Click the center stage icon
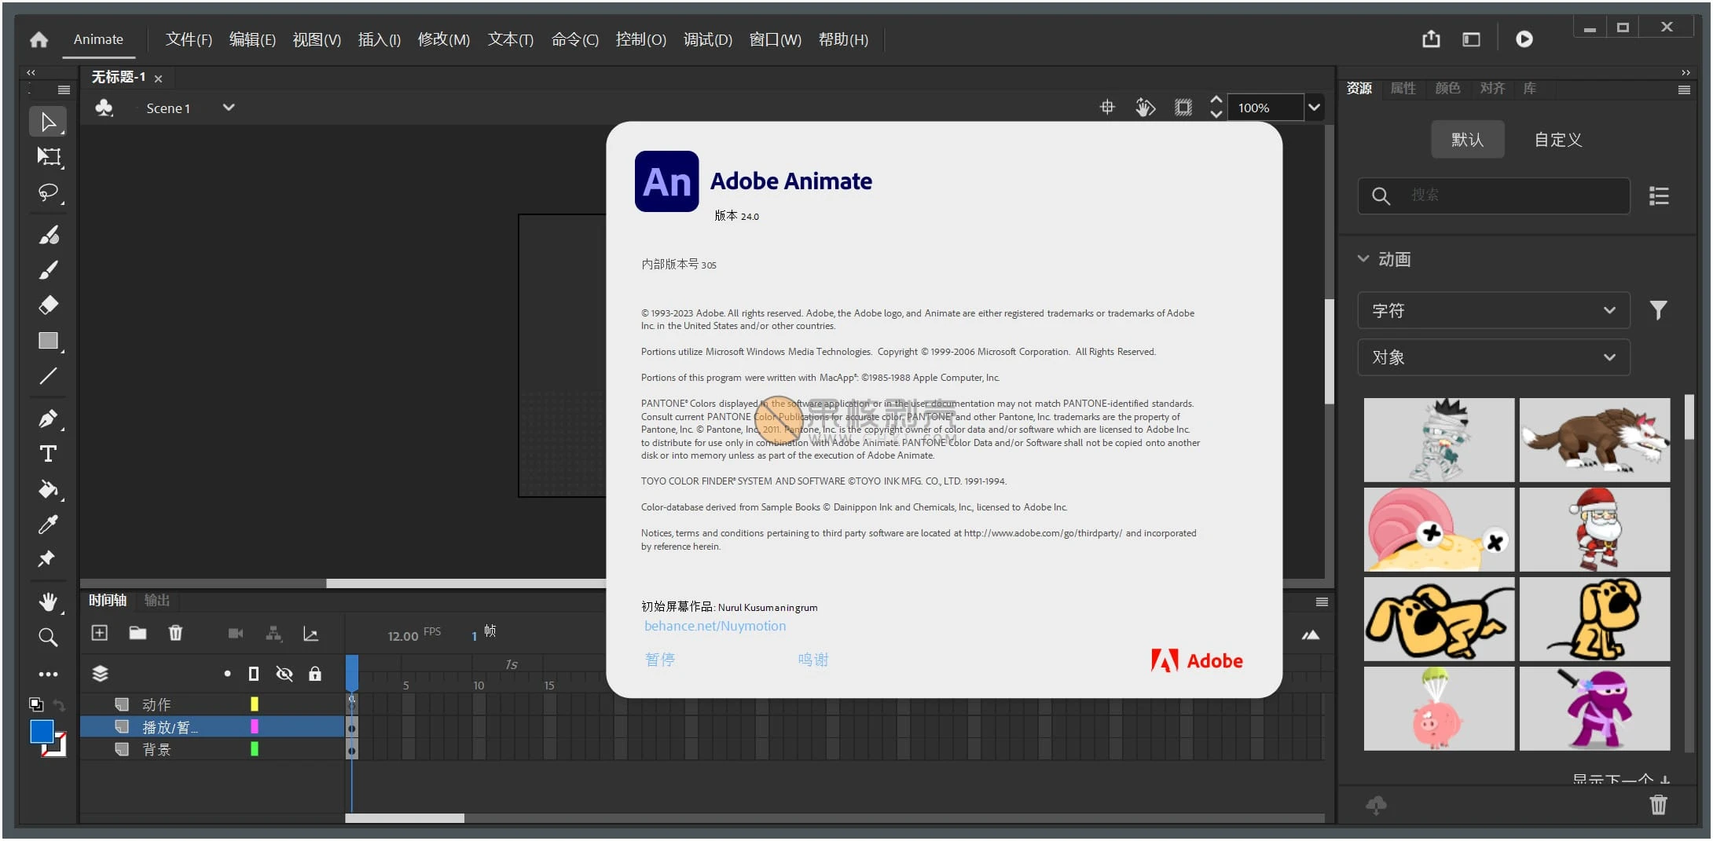Viewport: 1713px width, 841px height. pyautogui.click(x=1107, y=107)
